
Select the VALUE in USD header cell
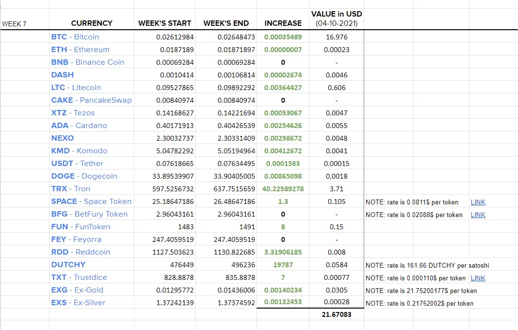click(x=336, y=19)
